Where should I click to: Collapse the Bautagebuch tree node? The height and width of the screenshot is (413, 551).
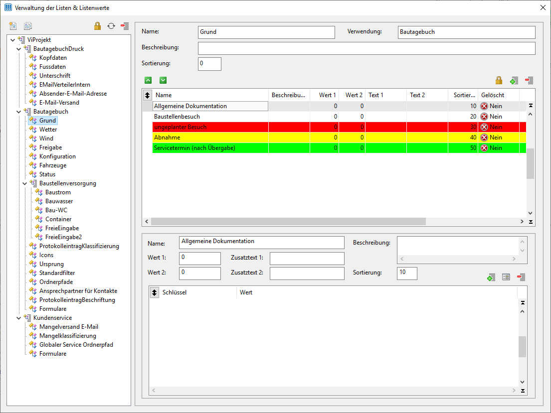[x=18, y=112]
